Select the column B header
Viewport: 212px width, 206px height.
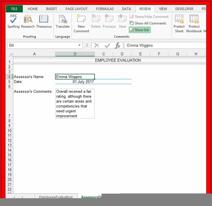click(x=75, y=54)
